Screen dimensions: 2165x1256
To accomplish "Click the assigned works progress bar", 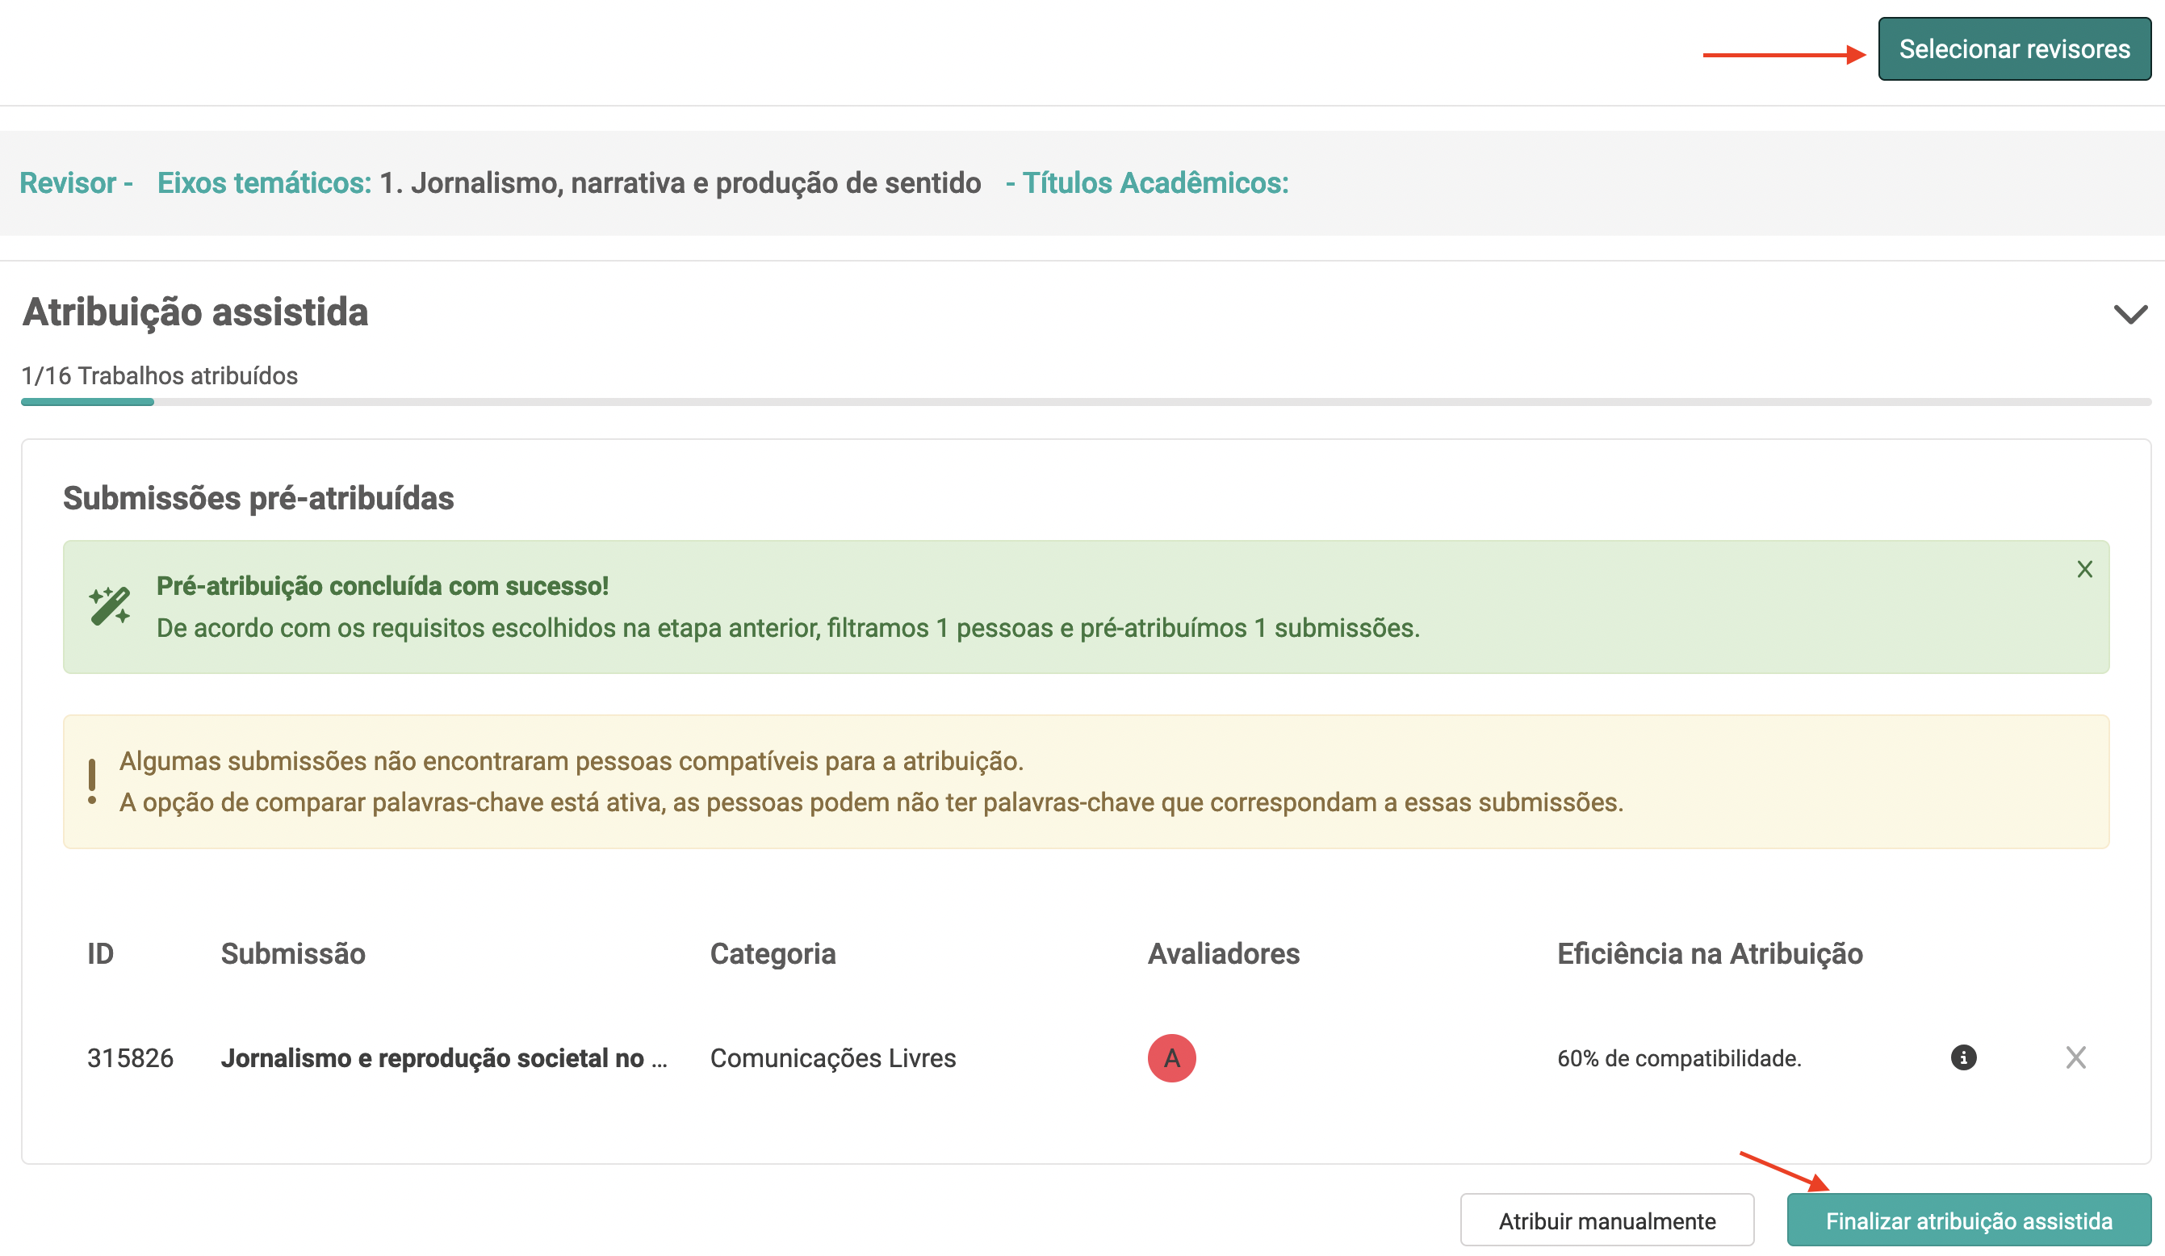I will point(1086,401).
